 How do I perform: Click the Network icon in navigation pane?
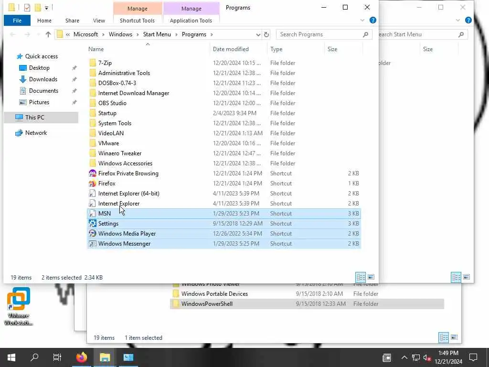tap(19, 133)
